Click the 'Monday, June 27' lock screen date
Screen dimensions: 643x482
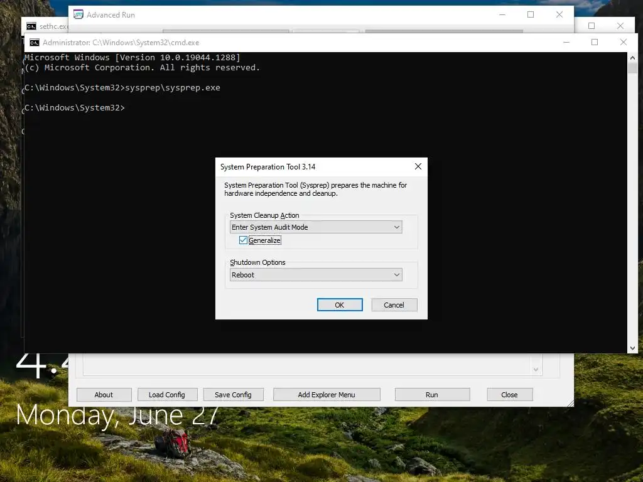(117, 415)
